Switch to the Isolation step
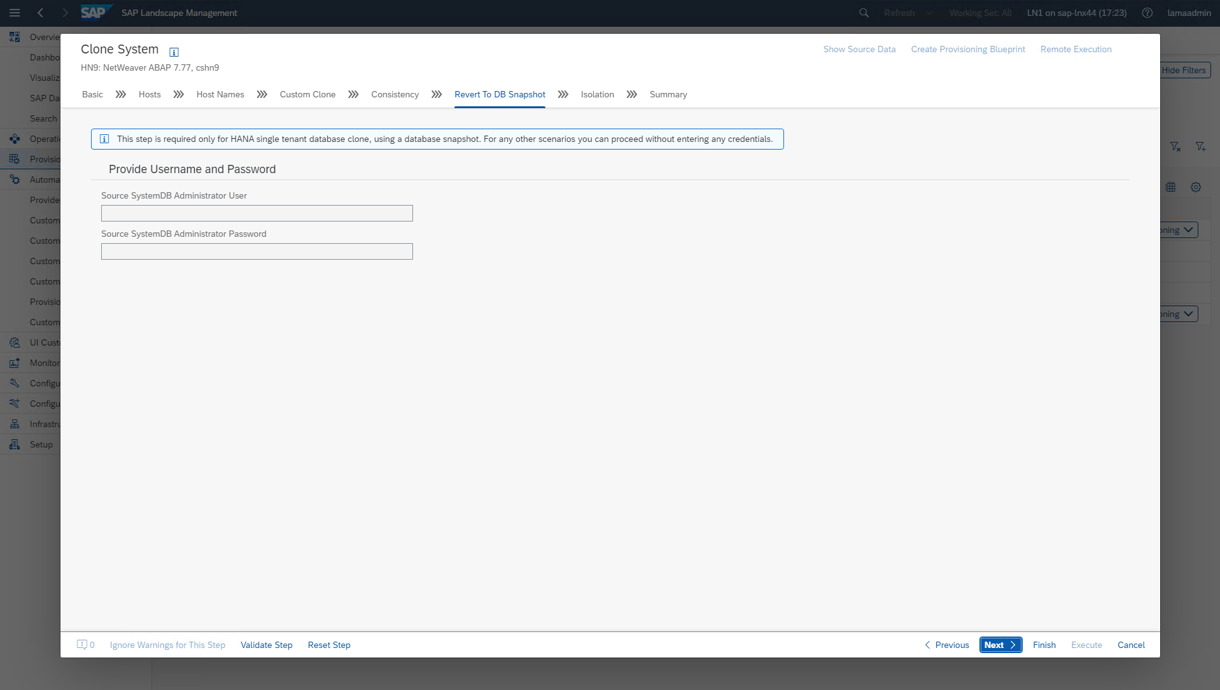Viewport: 1220px width, 690px height. click(597, 94)
